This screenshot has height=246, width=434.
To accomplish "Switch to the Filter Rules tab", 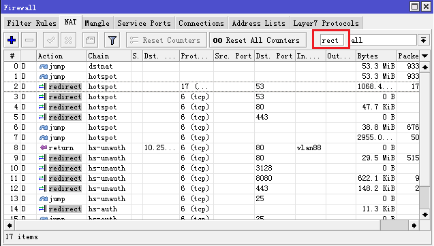I will (x=31, y=24).
